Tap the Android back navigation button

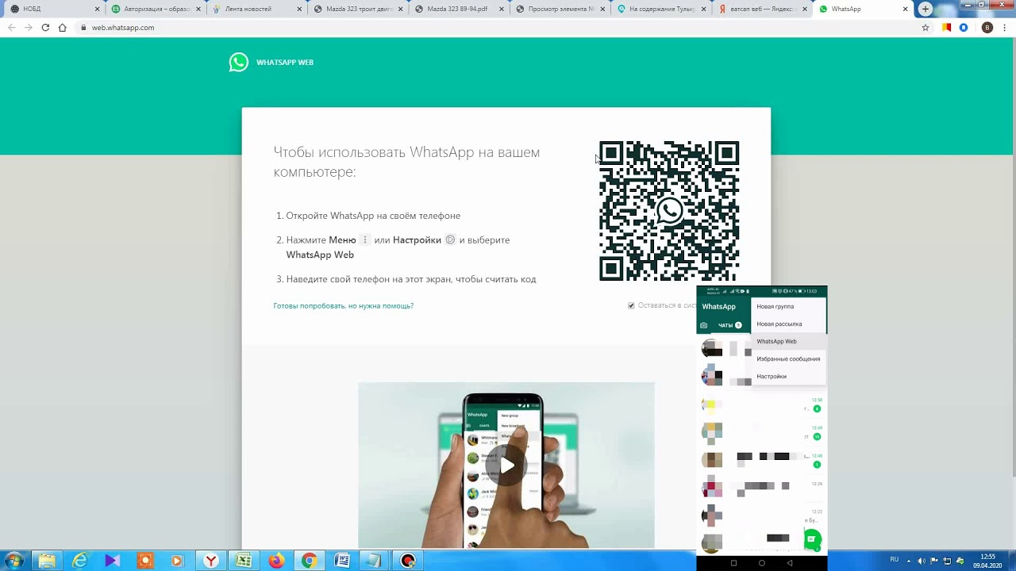pos(790,563)
